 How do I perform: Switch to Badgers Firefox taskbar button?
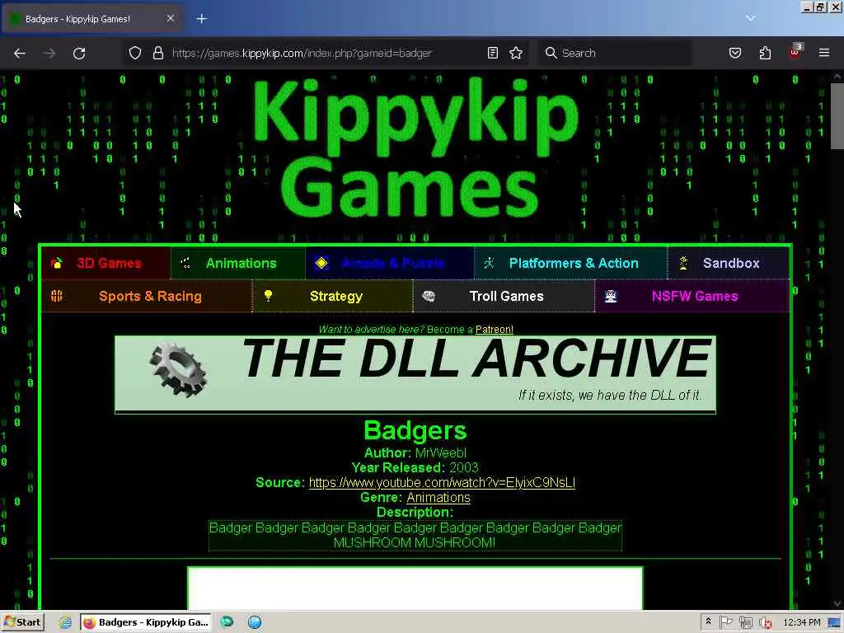[146, 622]
